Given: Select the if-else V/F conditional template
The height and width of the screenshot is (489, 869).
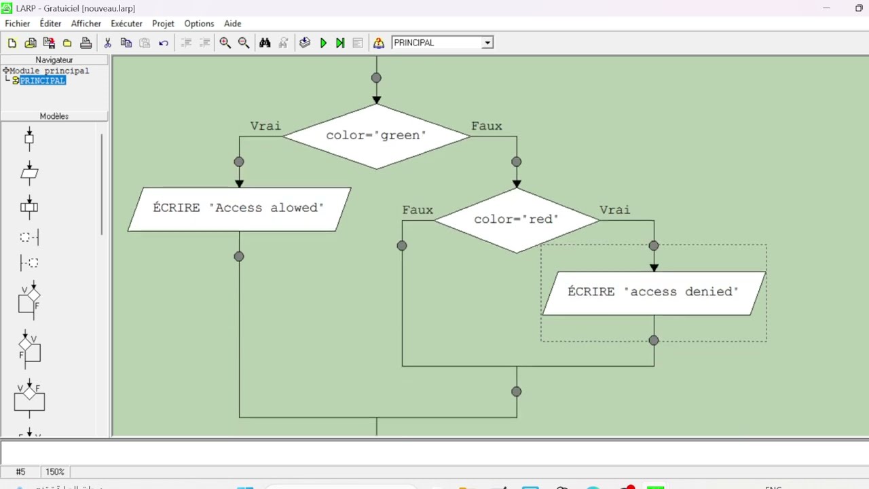Looking at the screenshot, I should (29, 398).
